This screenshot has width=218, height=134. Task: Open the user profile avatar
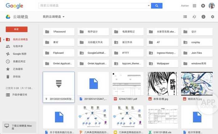[211, 6]
